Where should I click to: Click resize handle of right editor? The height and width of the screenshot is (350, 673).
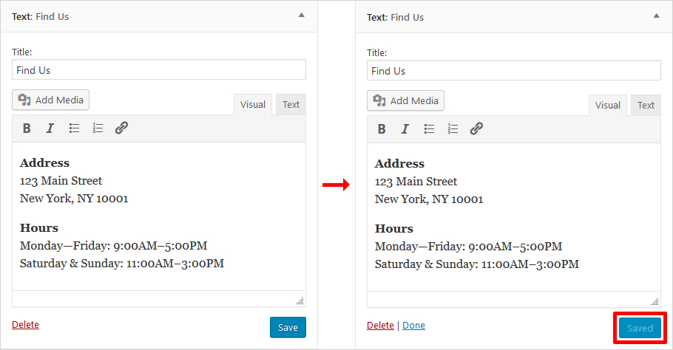(655, 301)
